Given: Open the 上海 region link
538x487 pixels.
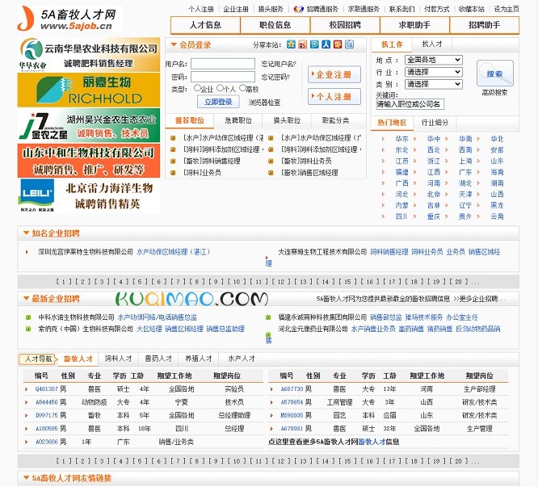Looking at the screenshot, I should click(465, 162).
